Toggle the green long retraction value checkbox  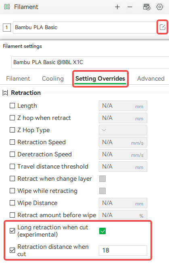102,231
